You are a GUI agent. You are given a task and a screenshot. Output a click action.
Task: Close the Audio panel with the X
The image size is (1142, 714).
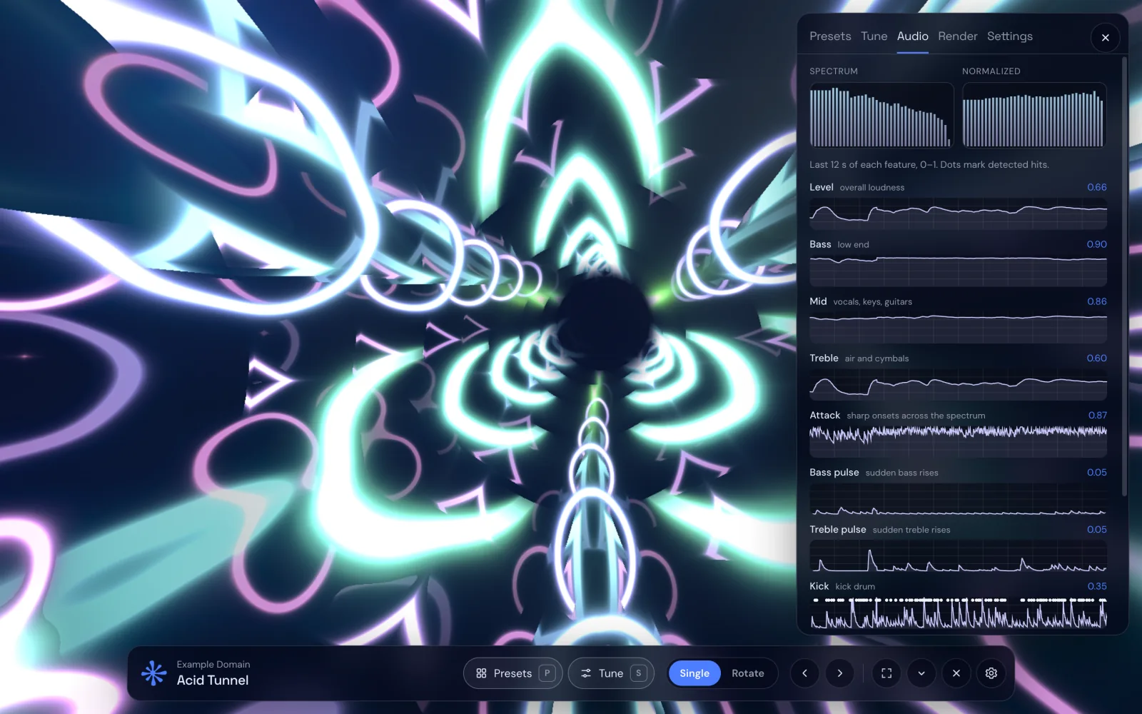click(x=1105, y=38)
